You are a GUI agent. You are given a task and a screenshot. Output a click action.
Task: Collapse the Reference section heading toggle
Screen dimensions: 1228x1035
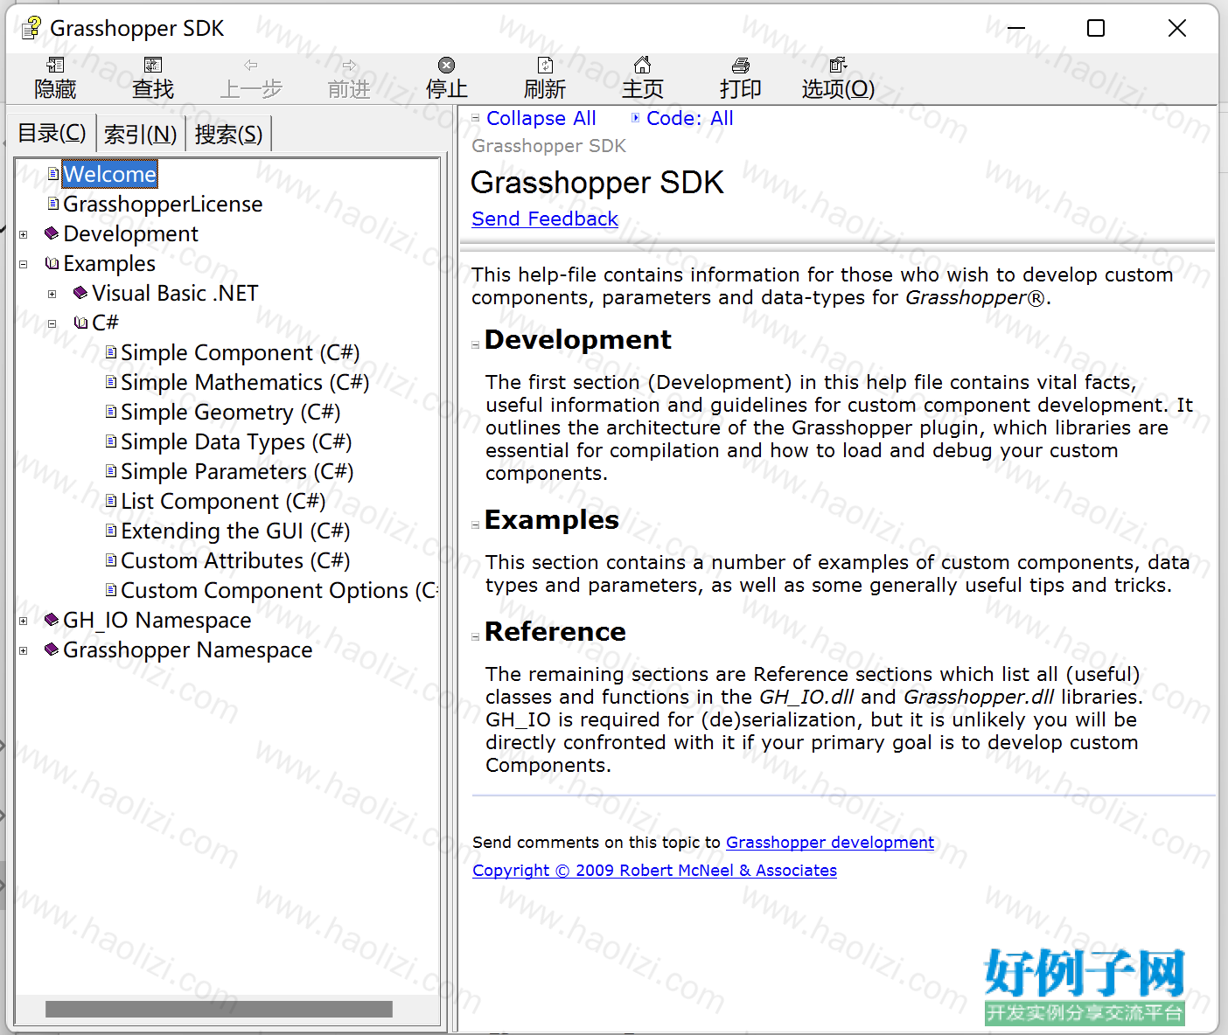point(476,636)
